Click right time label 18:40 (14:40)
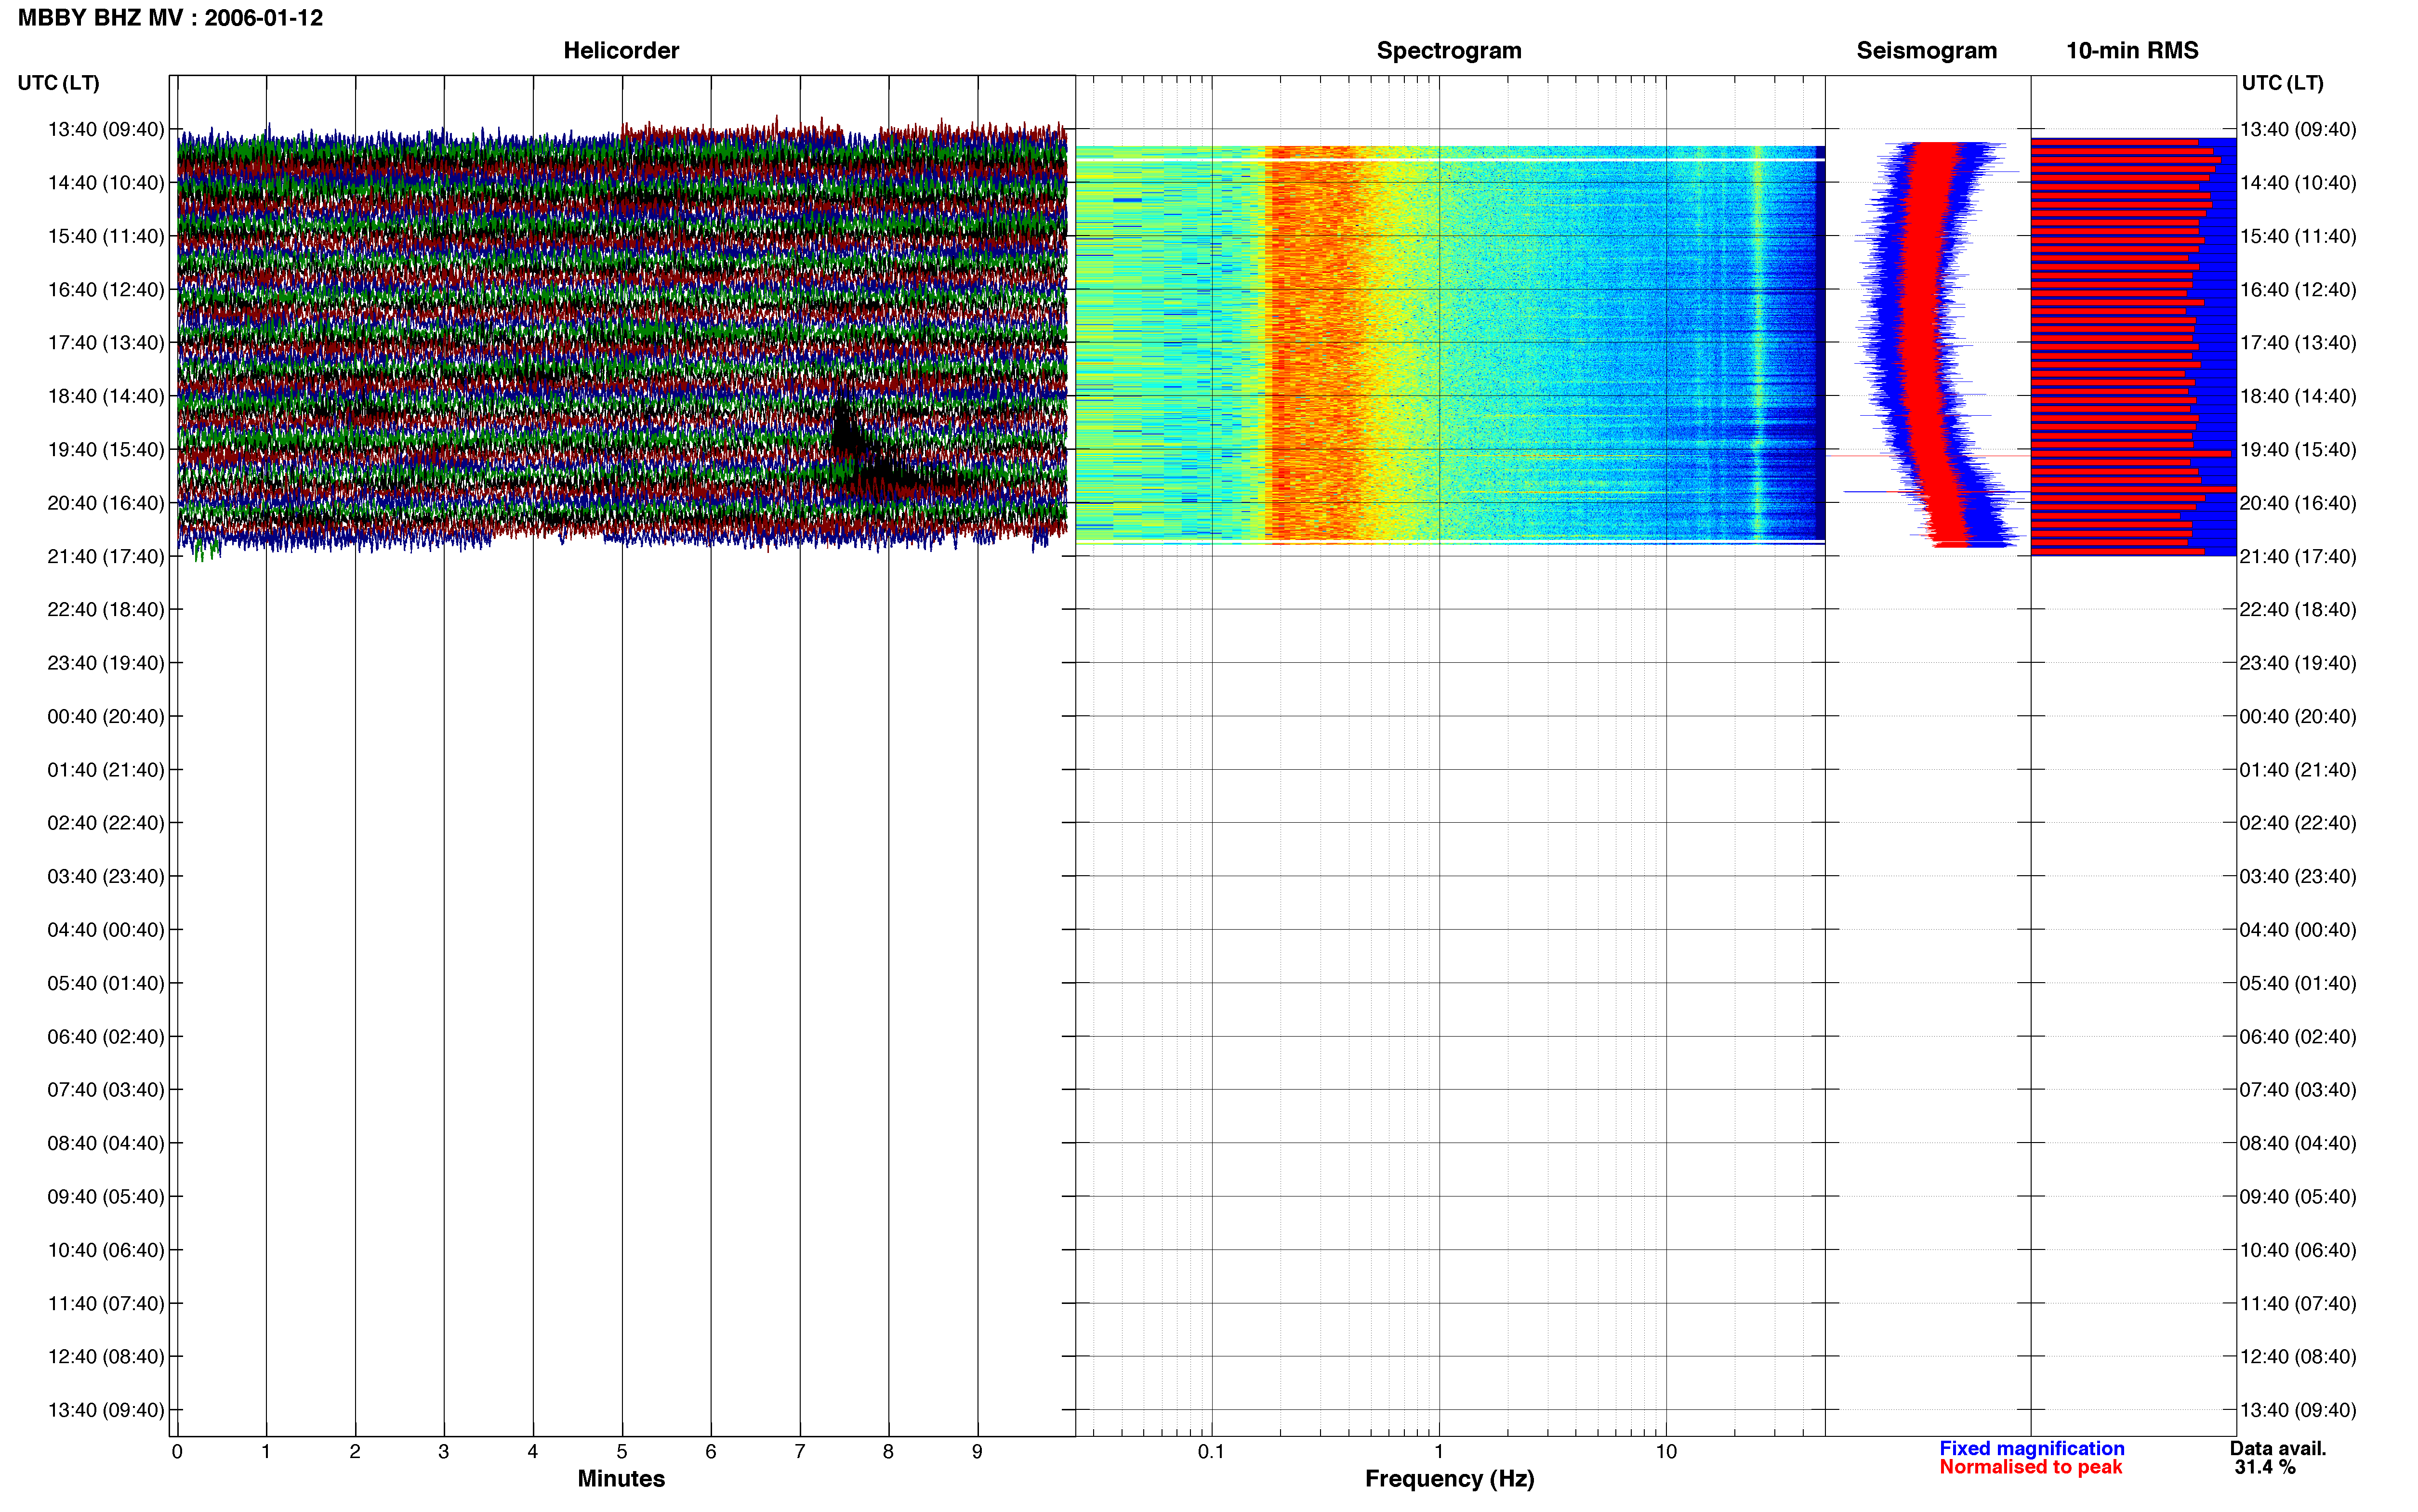Screen dimensions: 2418x1512 (2297, 397)
